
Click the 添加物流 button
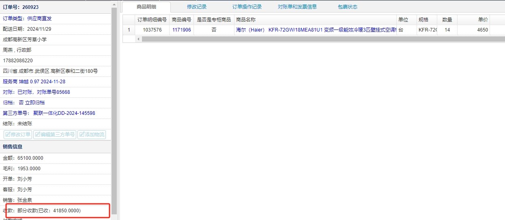point(92,135)
